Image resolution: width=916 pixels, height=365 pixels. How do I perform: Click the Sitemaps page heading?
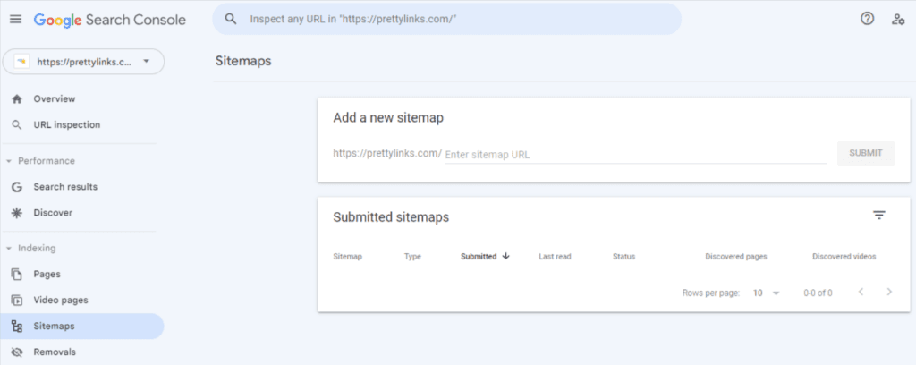[243, 61]
